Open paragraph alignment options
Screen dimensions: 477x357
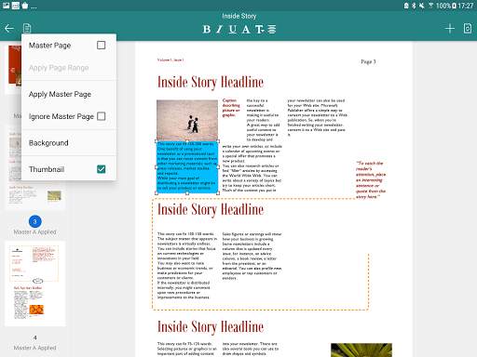click(272, 29)
